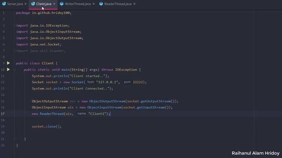Viewport: 282px width, 158px height.
Task: Run the main method via gutter arrow
Action: pos(8,69)
